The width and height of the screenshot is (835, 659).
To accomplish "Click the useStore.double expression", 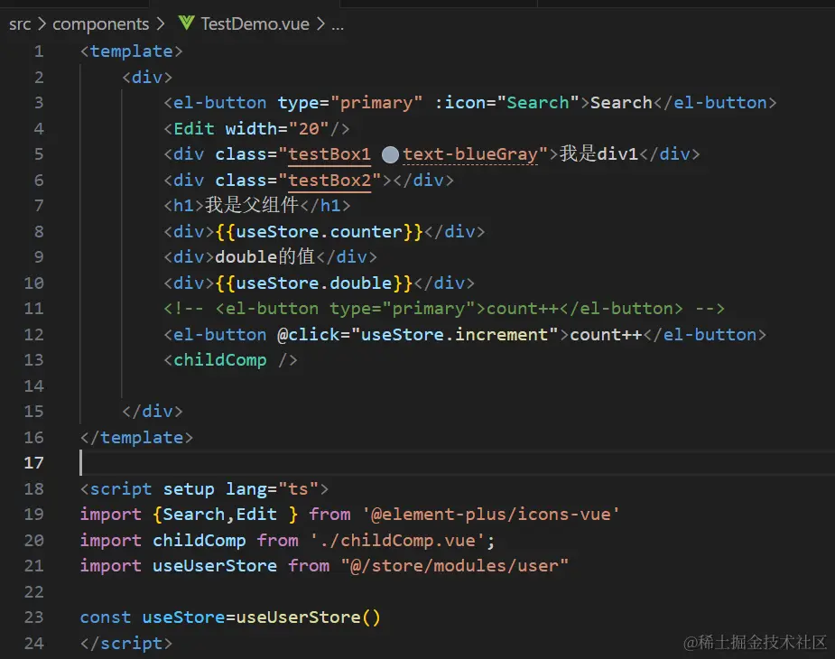I will click(313, 283).
